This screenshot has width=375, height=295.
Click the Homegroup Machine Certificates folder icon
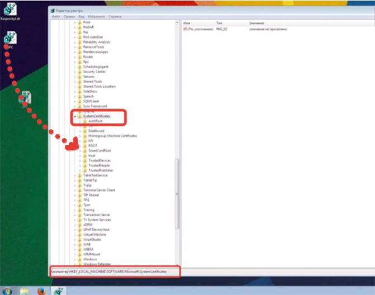(85, 136)
